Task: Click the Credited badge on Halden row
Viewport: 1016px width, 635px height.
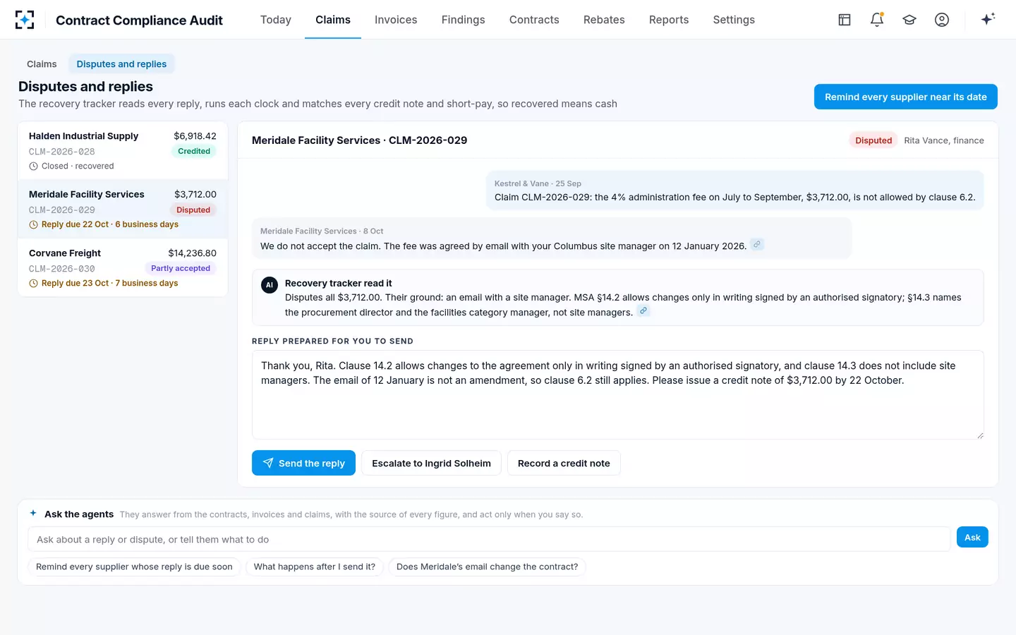Action: pyautogui.click(x=194, y=151)
